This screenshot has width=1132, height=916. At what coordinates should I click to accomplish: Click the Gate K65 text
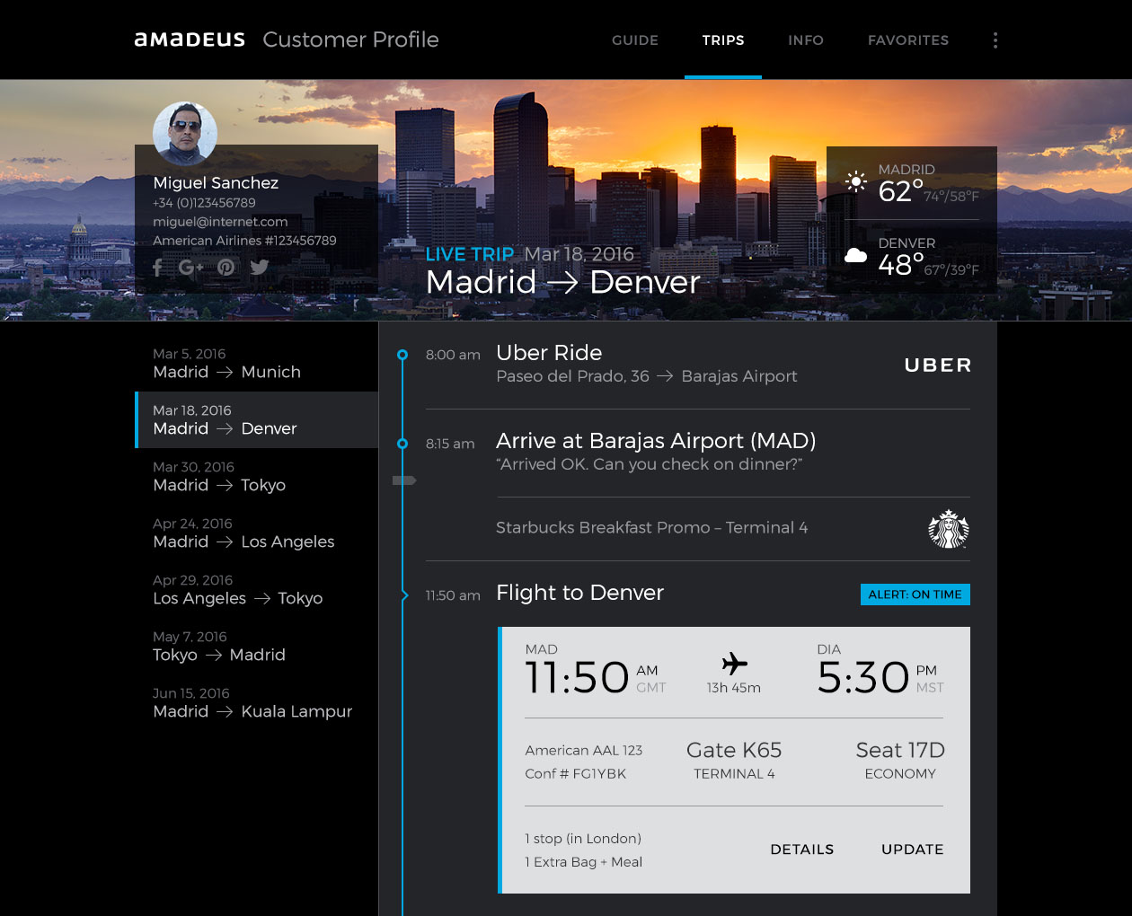click(x=734, y=750)
